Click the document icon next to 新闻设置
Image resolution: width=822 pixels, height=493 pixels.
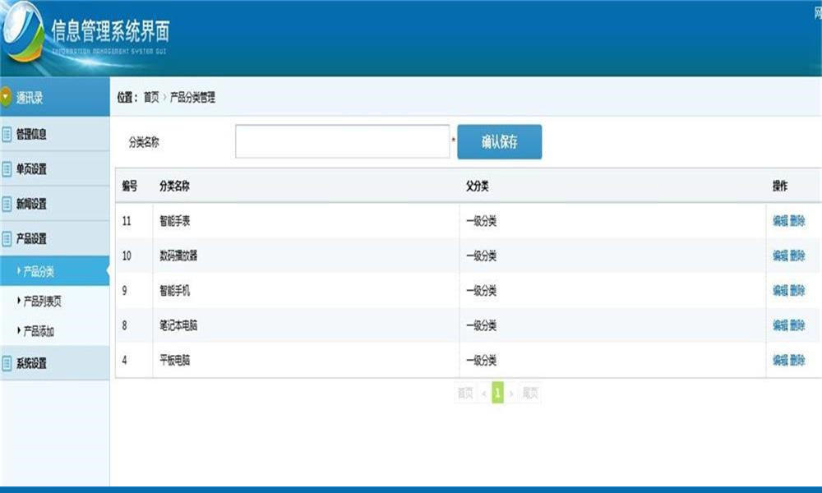[x=7, y=204]
